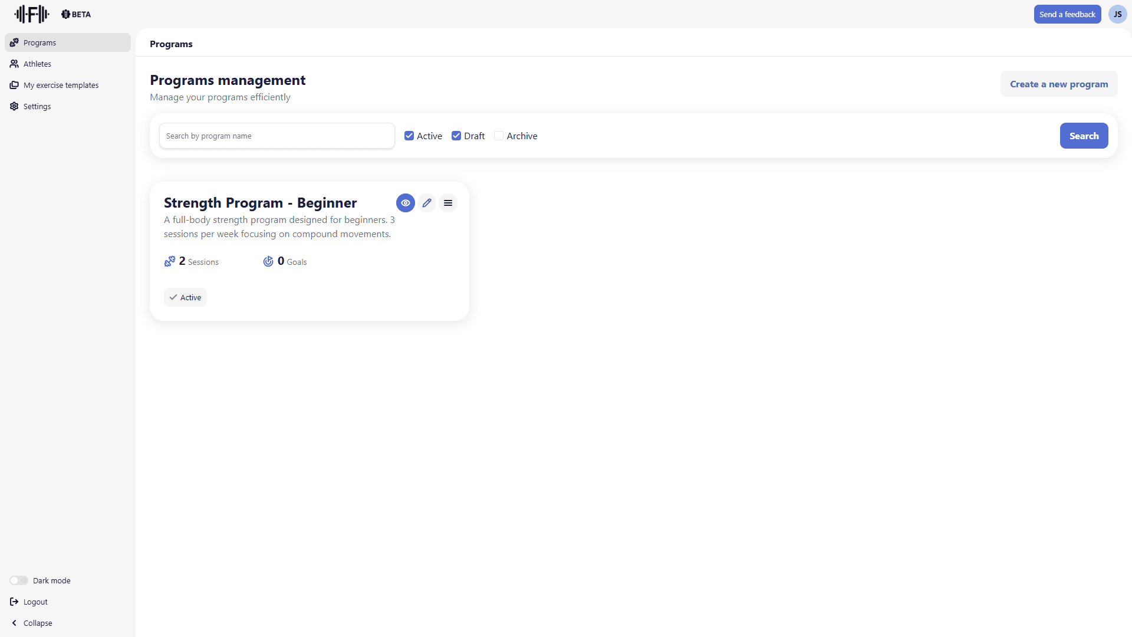1132x637 pixels.
Task: Click the dumbbell Sessions icon
Action: point(170,261)
